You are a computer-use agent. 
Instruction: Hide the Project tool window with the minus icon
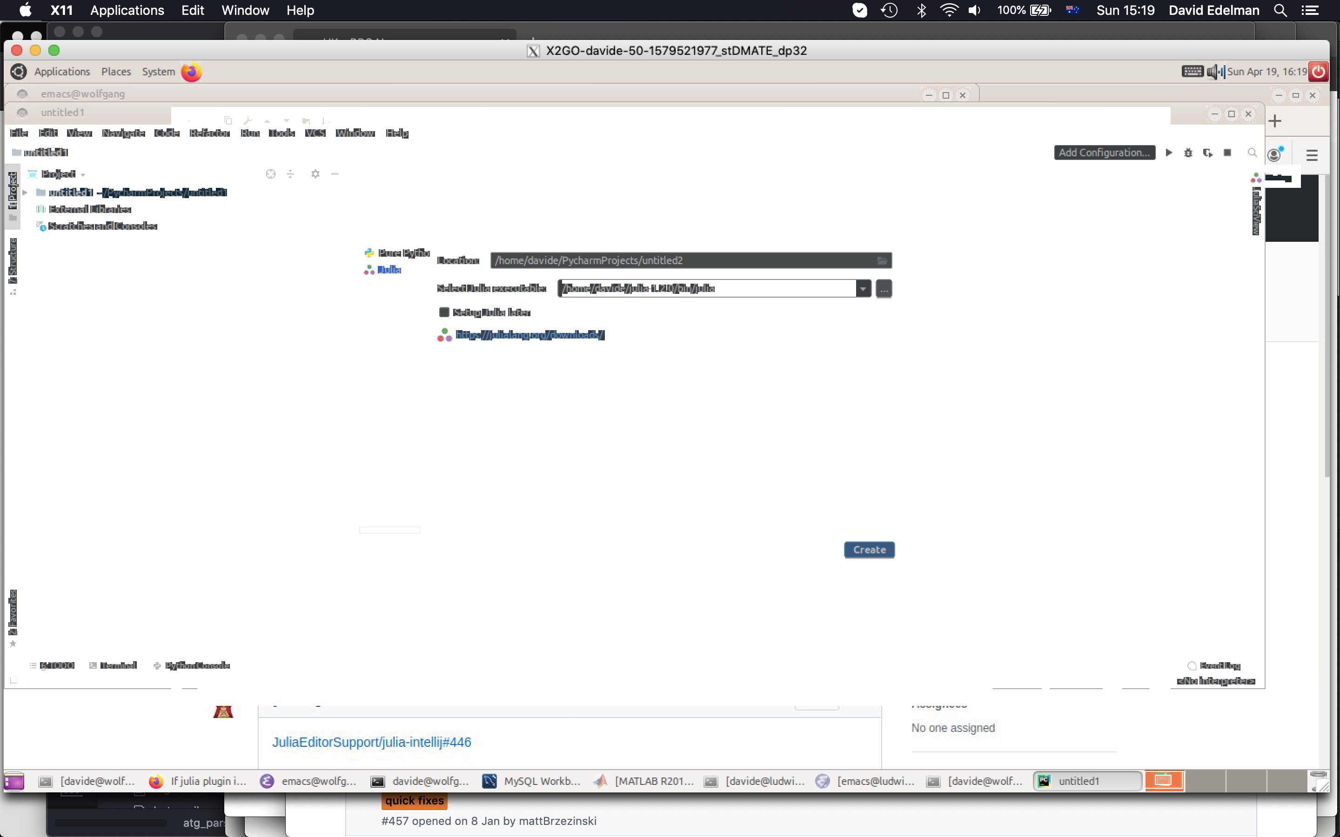pyautogui.click(x=335, y=174)
